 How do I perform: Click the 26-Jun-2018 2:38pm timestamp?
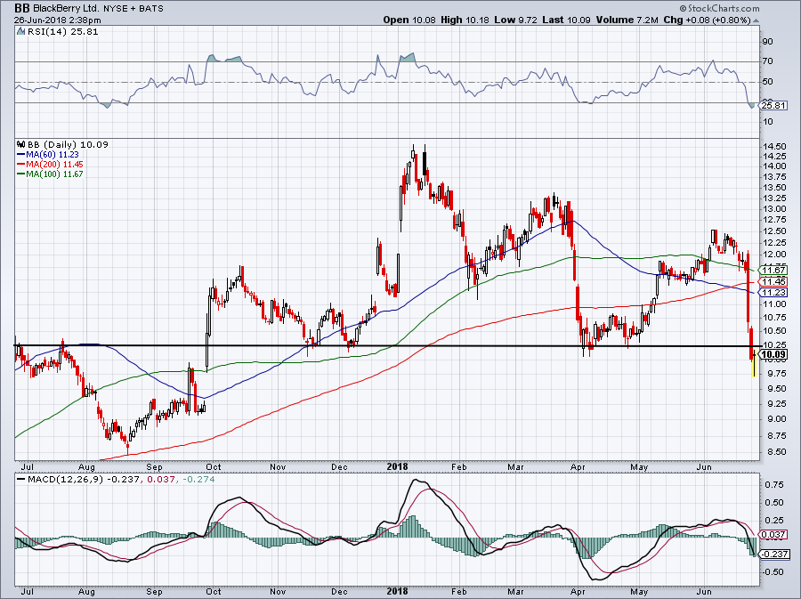click(x=57, y=20)
